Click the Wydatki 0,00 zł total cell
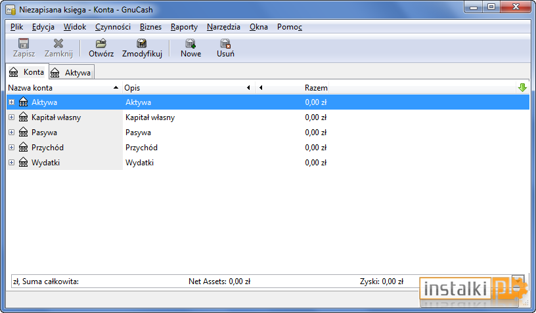536x313 pixels. (x=315, y=163)
